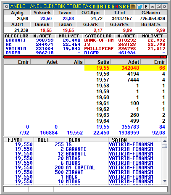Click the O.G.Kpn header cell

pyautogui.click(x=90, y=13)
